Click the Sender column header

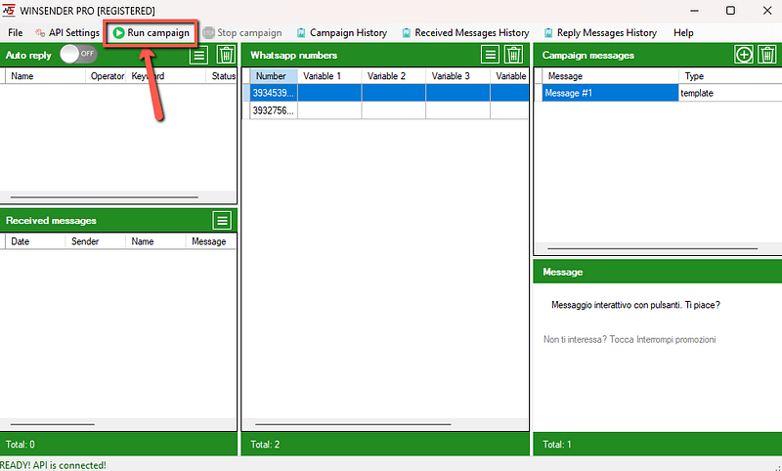95,241
